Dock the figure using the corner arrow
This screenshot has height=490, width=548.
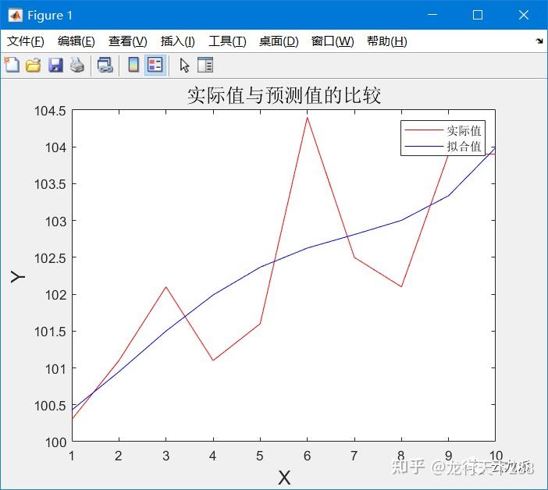[539, 41]
